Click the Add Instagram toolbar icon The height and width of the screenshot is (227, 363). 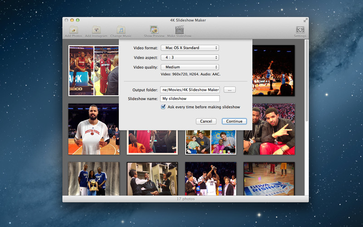tap(96, 30)
